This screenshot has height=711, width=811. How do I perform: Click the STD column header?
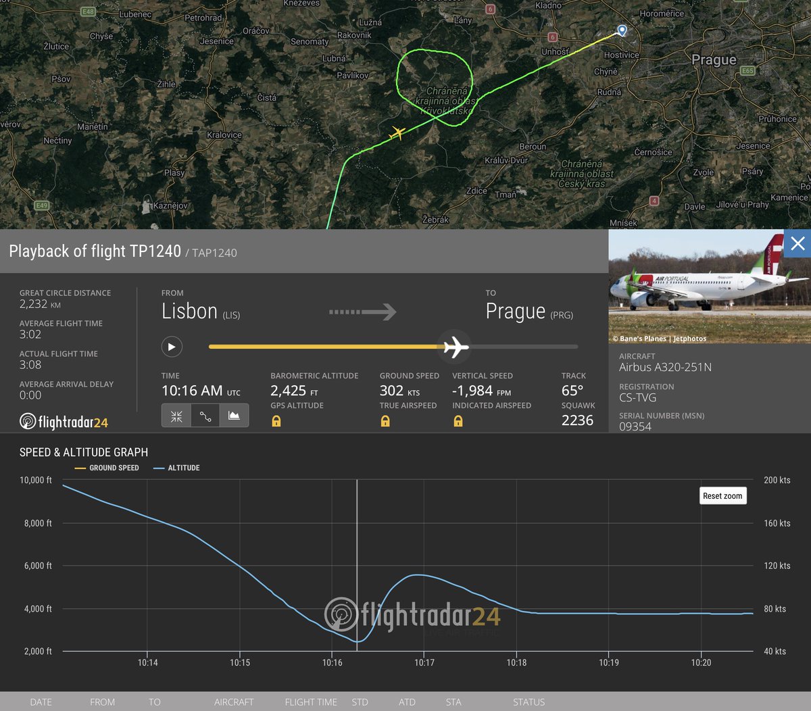360,702
